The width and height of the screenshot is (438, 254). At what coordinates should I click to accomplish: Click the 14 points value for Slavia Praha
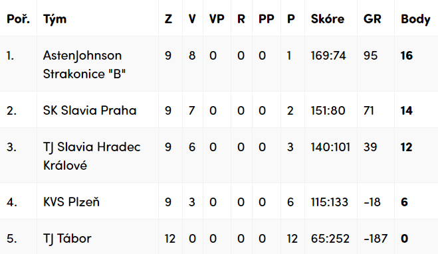coord(407,110)
